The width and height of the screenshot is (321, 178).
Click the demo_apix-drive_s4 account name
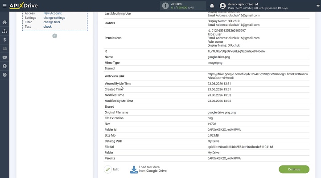tap(243, 4)
